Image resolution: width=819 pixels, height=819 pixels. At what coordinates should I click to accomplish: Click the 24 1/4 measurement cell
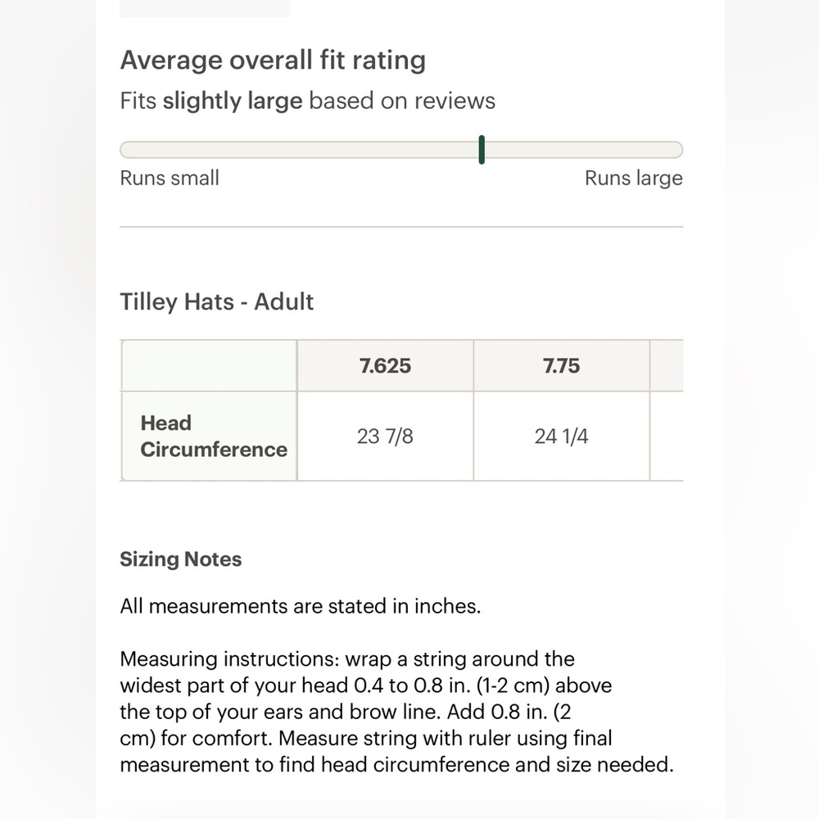(x=562, y=437)
